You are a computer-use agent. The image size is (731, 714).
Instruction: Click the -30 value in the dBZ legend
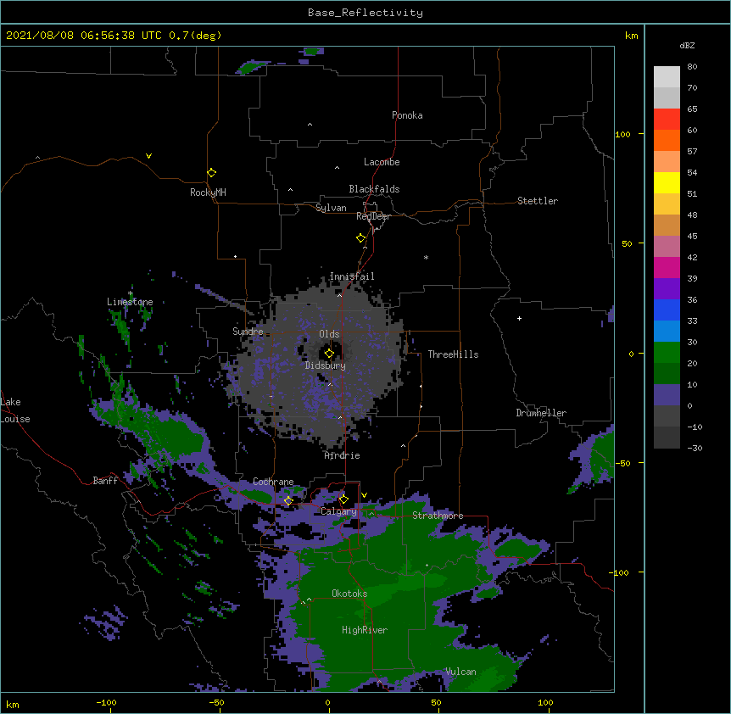(x=695, y=448)
